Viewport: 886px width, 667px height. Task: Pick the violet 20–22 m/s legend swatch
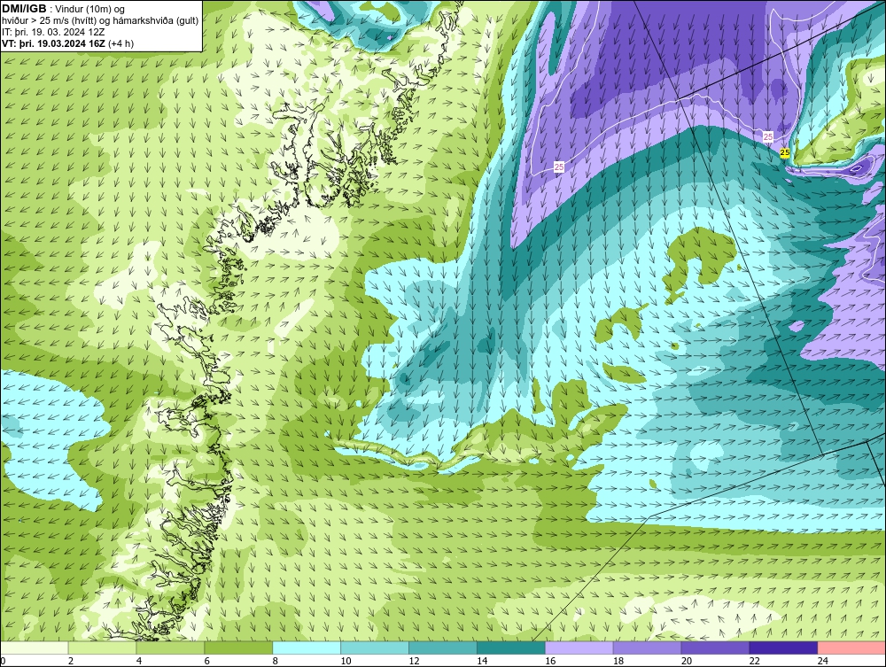tap(715, 648)
